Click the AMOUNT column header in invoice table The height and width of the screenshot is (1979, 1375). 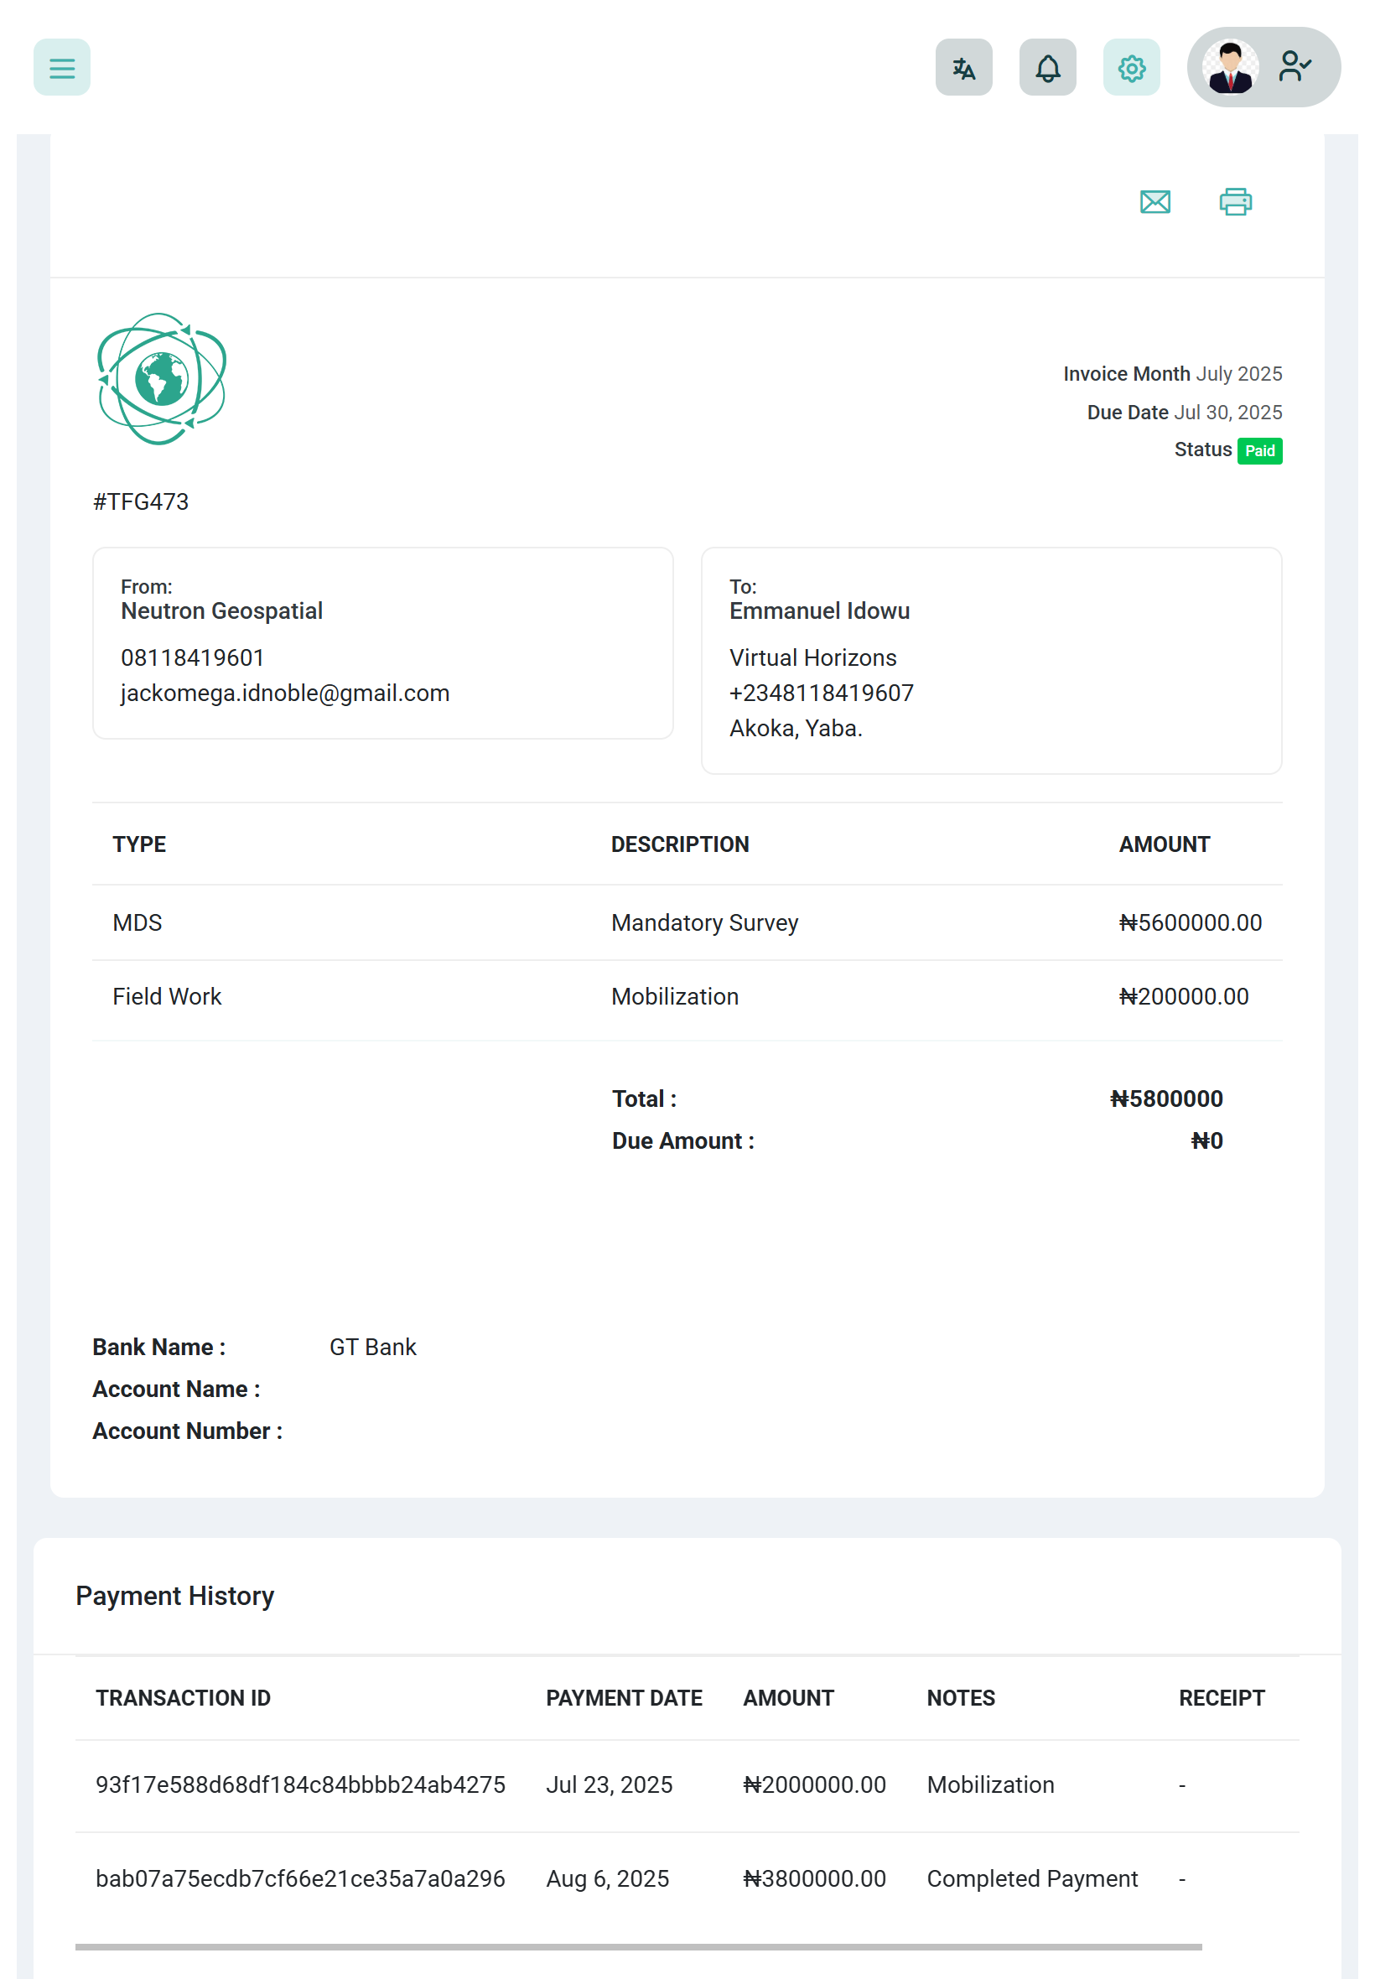click(x=1164, y=844)
